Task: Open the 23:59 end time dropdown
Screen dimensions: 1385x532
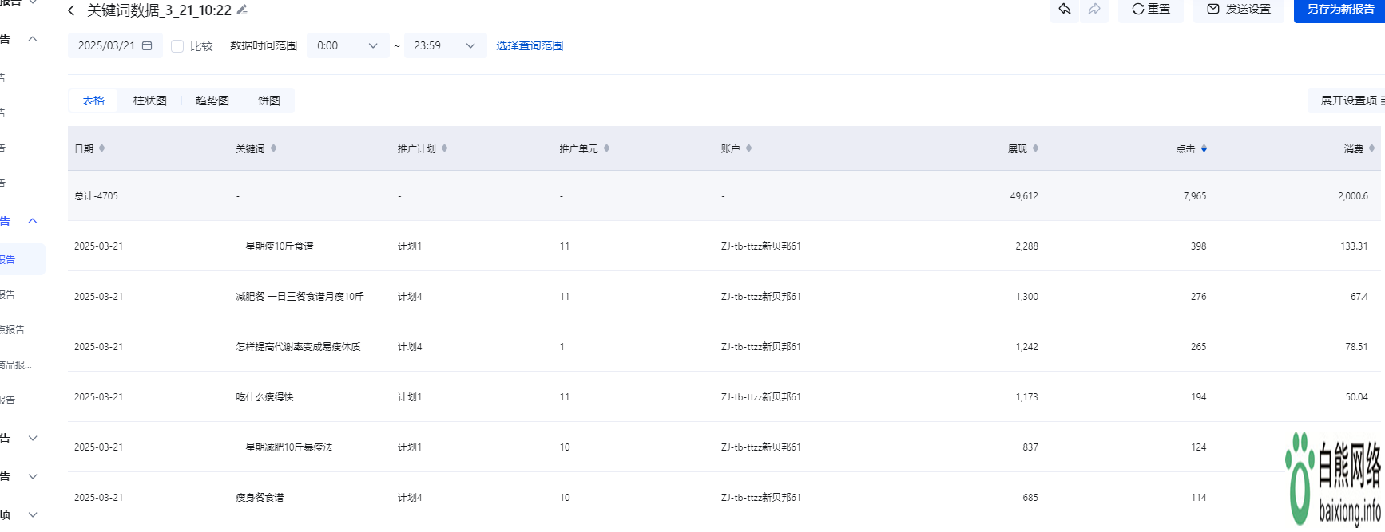Action: 445,46
